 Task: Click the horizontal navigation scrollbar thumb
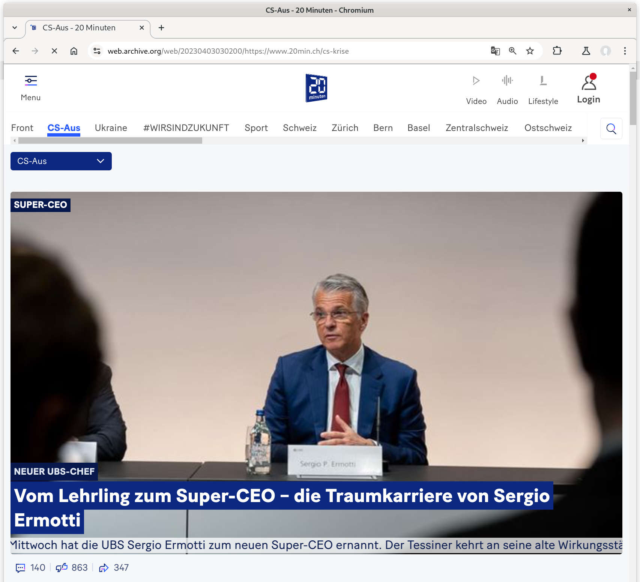110,141
